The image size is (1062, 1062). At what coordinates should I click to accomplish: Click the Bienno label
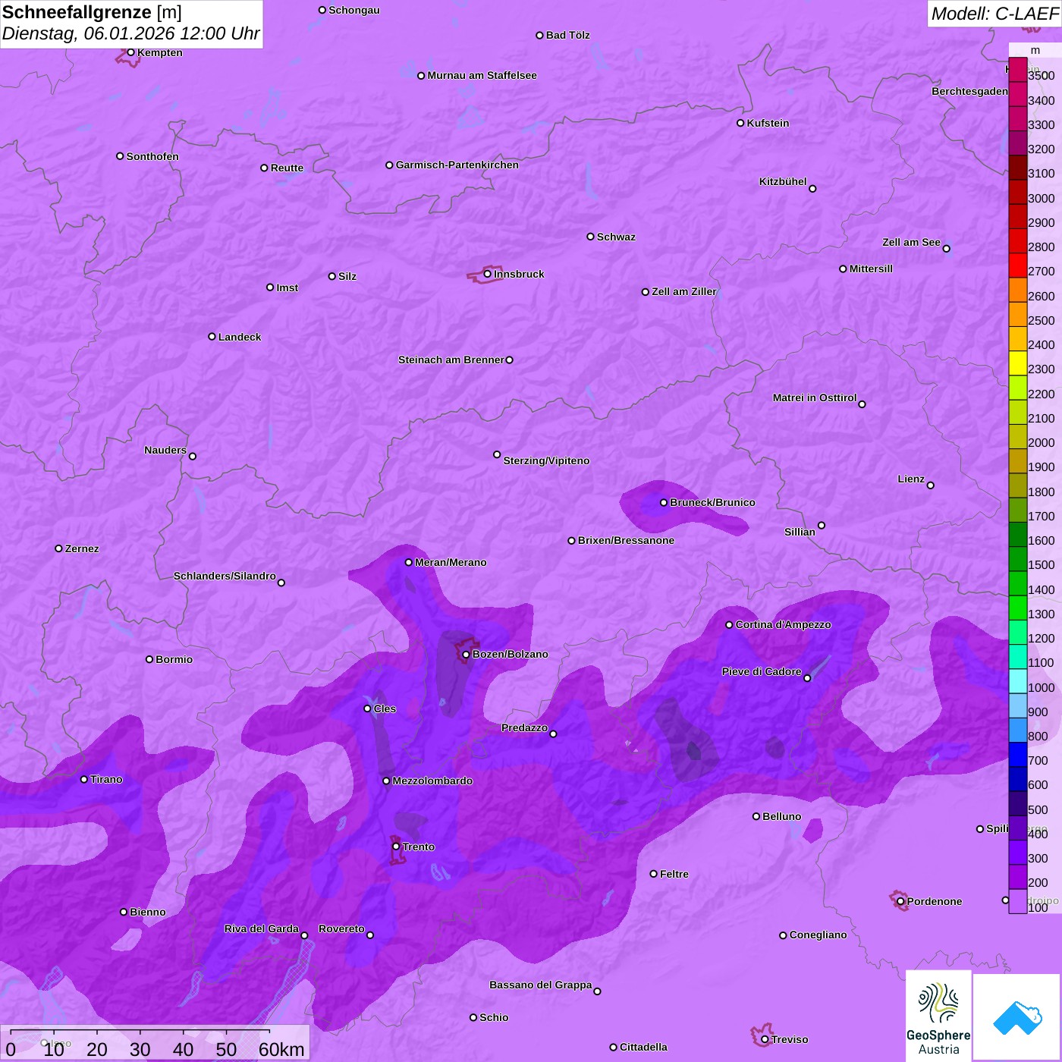click(148, 912)
